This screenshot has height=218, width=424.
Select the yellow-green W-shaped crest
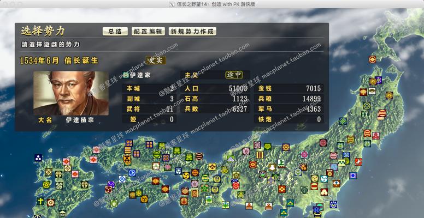click(341, 162)
